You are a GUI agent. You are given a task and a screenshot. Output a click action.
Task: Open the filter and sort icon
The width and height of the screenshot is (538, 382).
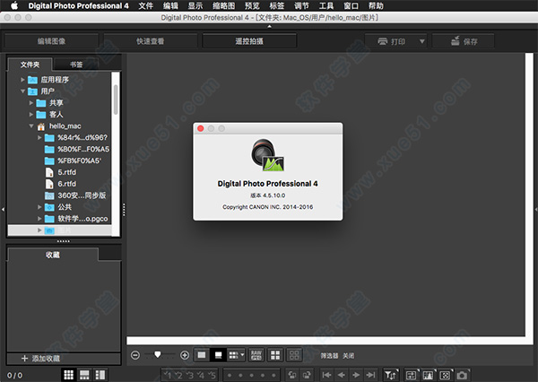(x=390, y=375)
